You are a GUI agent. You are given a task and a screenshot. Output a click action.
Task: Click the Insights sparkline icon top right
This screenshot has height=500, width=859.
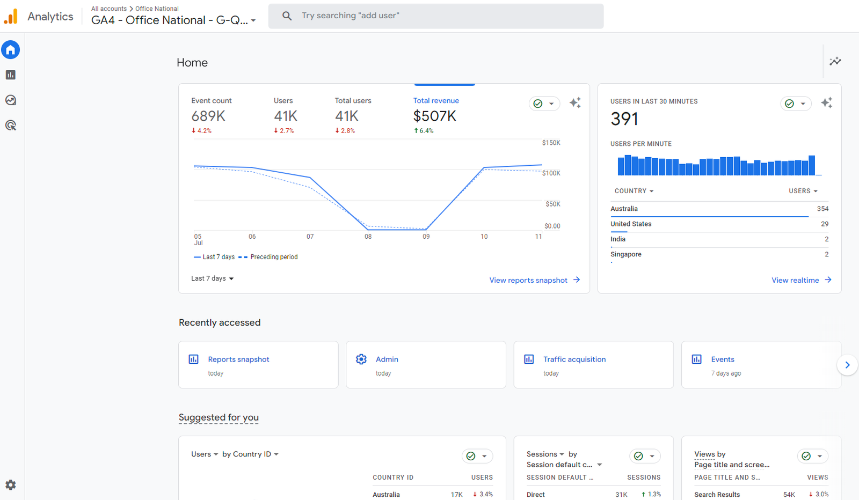tap(835, 62)
